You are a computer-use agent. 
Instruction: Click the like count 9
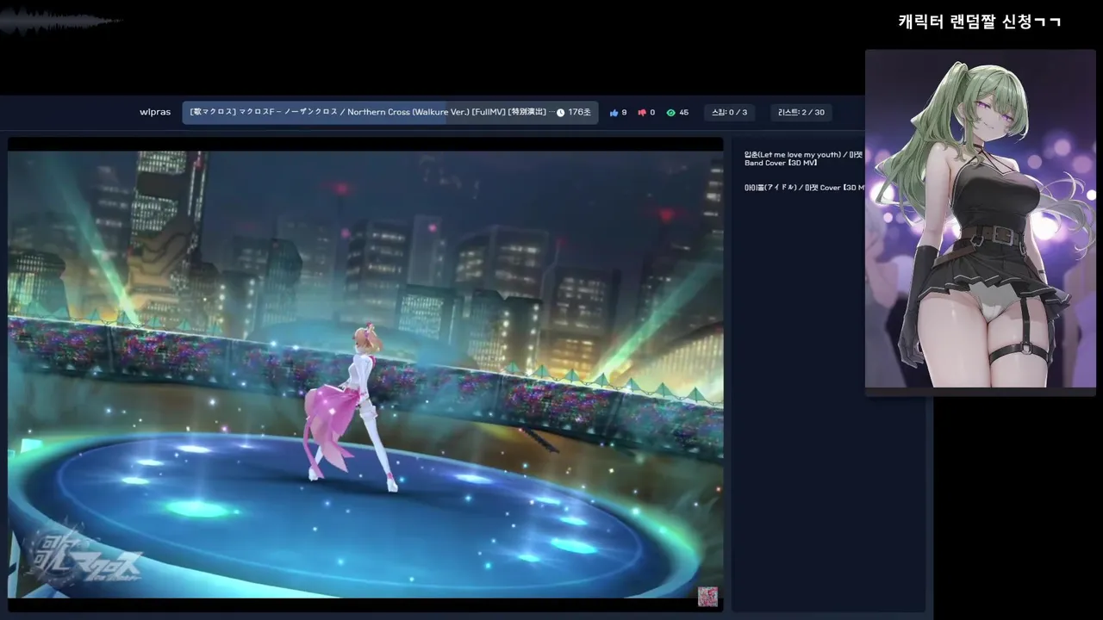(x=624, y=113)
